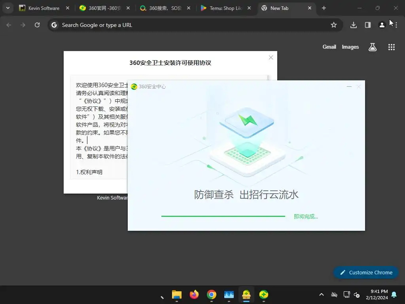Click the muted volume tray icon
The image size is (405, 304).
(357, 294)
